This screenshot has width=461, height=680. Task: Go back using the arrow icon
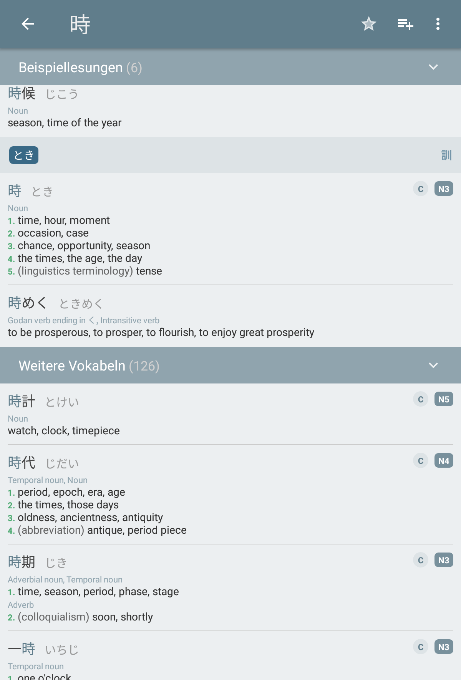pyautogui.click(x=28, y=24)
